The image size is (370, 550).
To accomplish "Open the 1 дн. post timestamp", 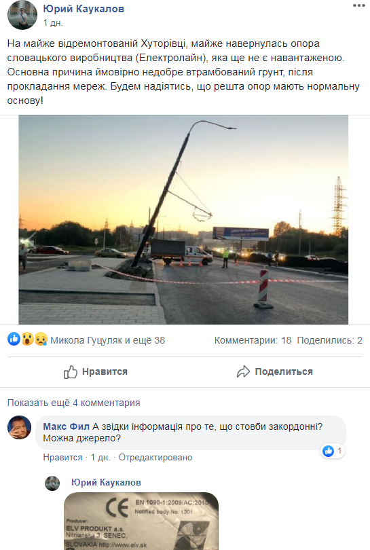I will 53,23.
